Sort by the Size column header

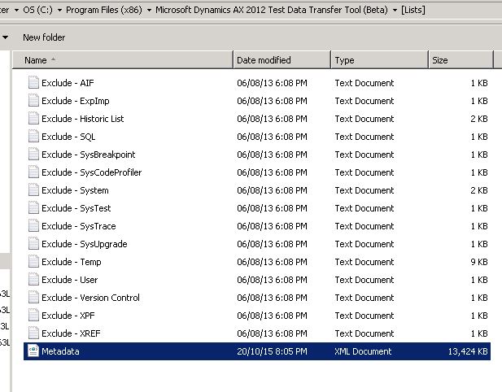click(x=461, y=60)
